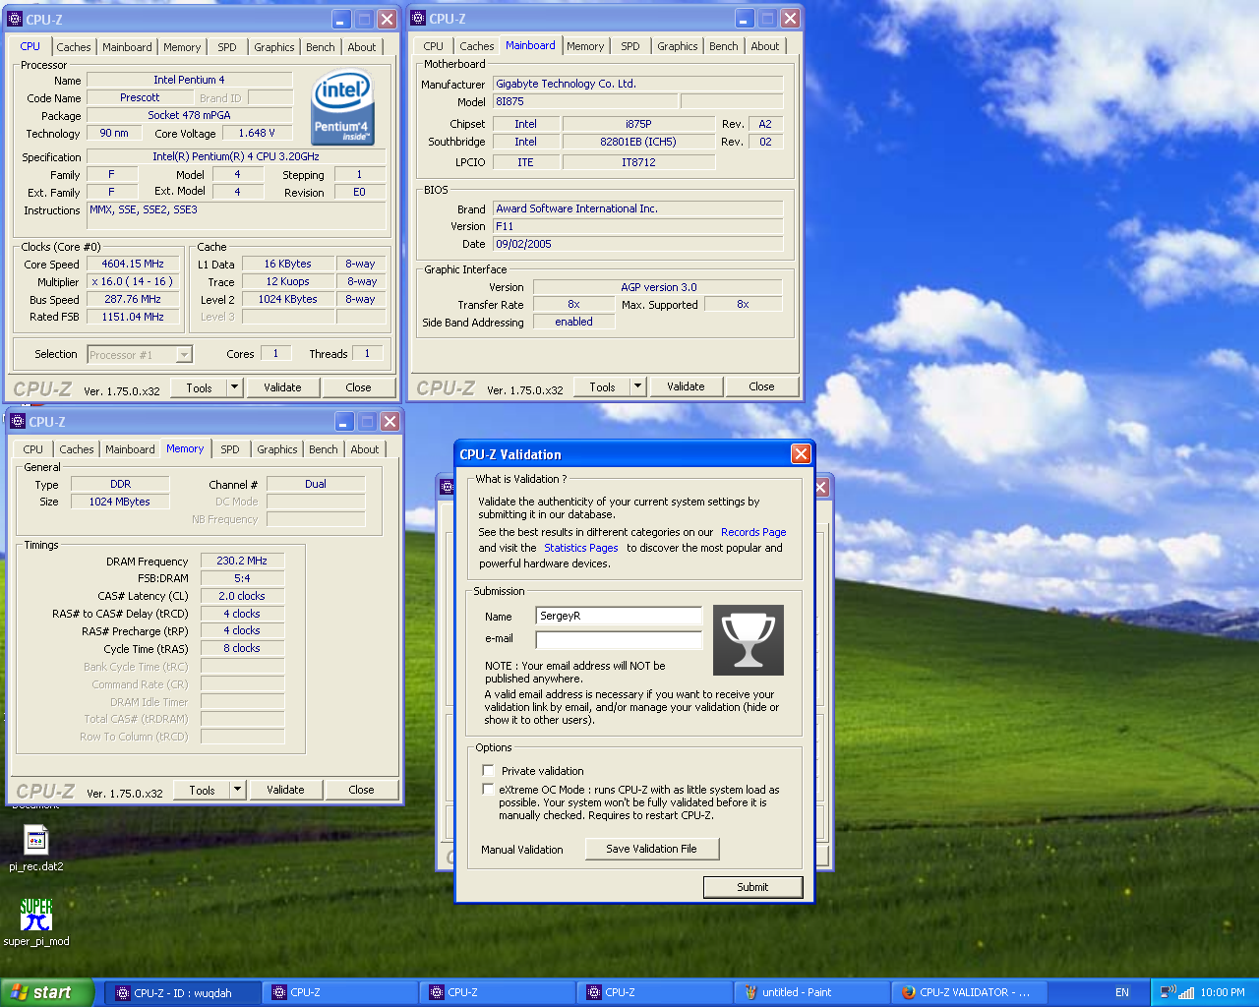
Task: Click Close button in the Memory window
Action: coord(361,790)
